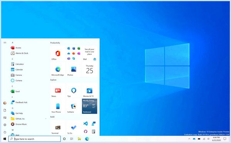Open the Action Center notifications icon
The height and width of the screenshot is (143, 231).
pyautogui.click(x=225, y=139)
